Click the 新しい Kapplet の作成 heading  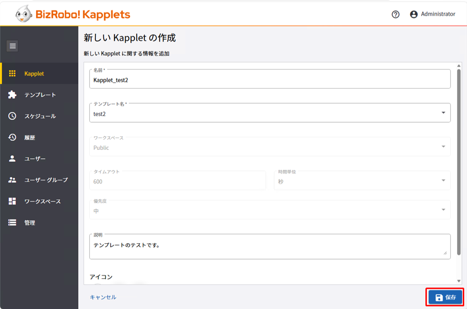tap(130, 38)
